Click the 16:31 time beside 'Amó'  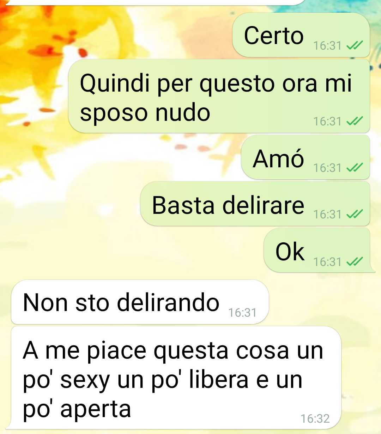(327, 168)
